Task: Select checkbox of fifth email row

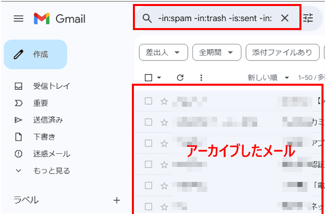Action: coord(148,185)
